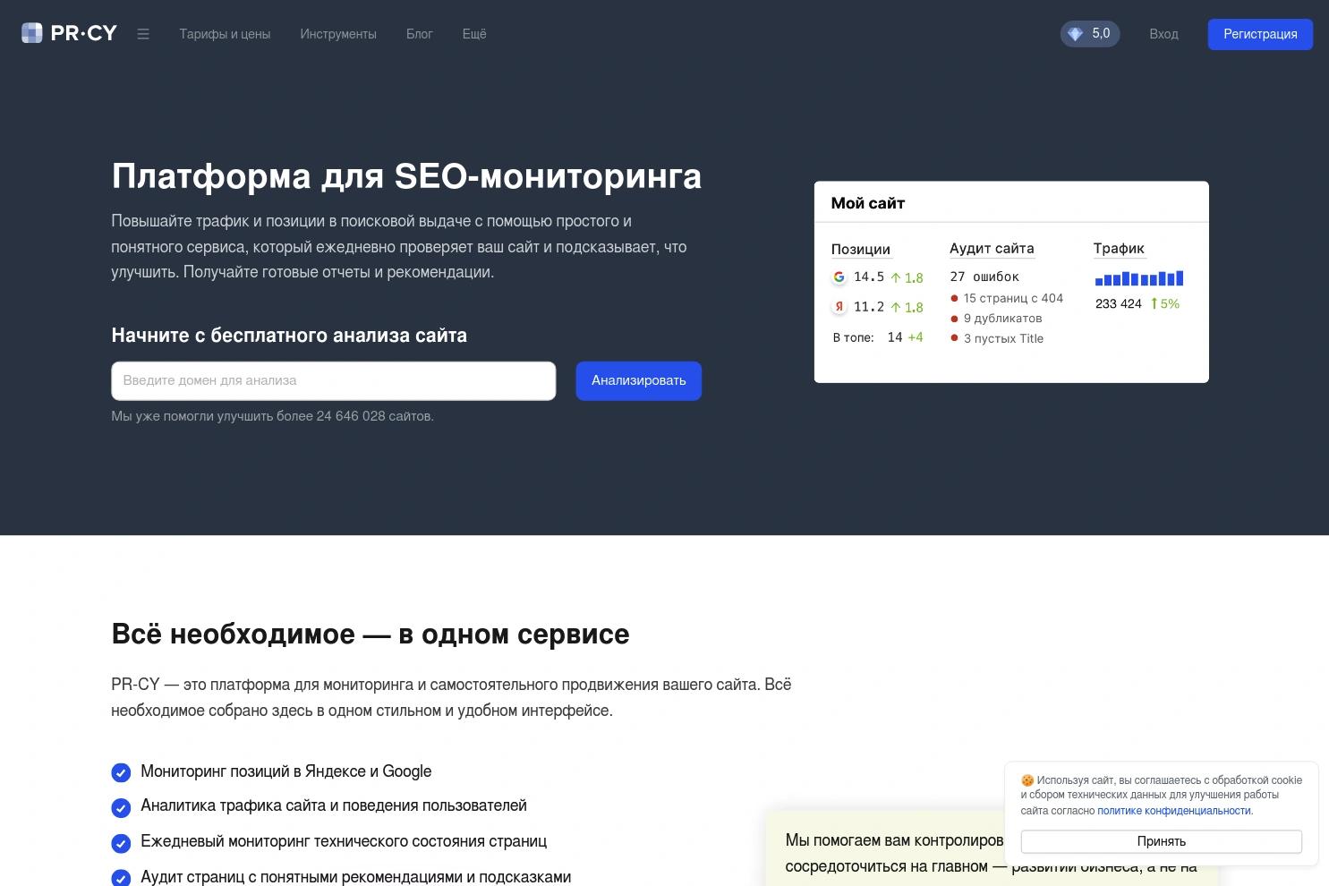Viewport: 1329px width, 886px height.
Task: Click checkmark beside Ежедневный мониторинг
Action: [x=121, y=843]
